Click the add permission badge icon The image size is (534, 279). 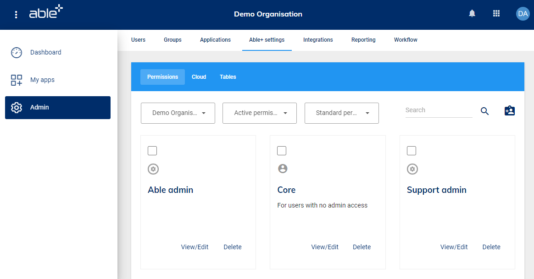click(510, 111)
